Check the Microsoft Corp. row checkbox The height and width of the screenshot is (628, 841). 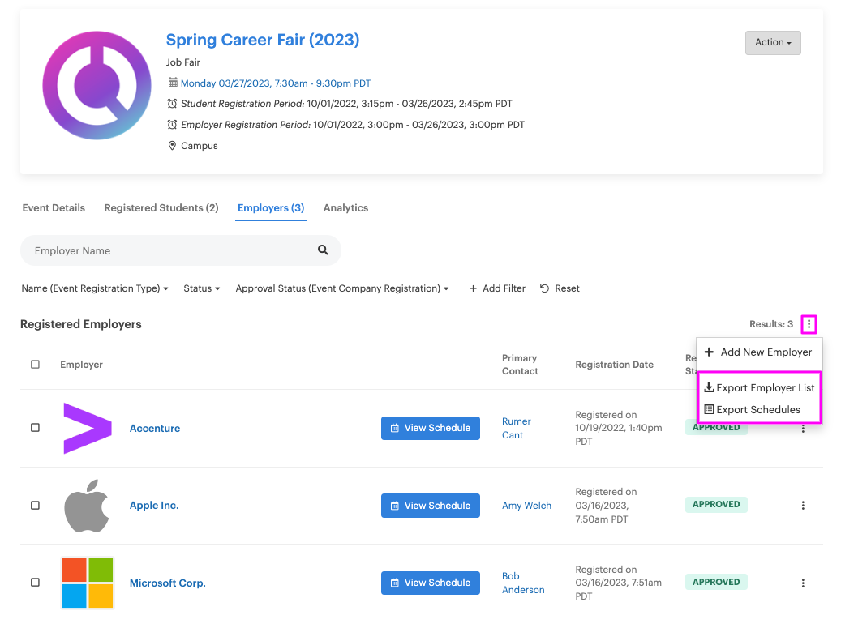tap(36, 583)
